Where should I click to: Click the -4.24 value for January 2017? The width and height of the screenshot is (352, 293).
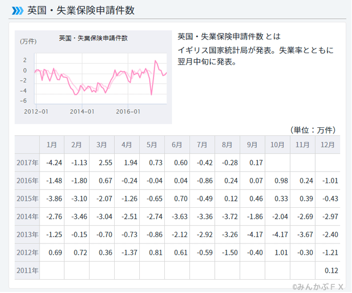coord(54,162)
